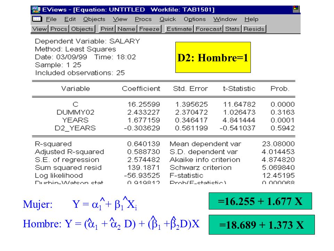Click the Resids button
Screen dimensions: 334x251
(254, 29)
